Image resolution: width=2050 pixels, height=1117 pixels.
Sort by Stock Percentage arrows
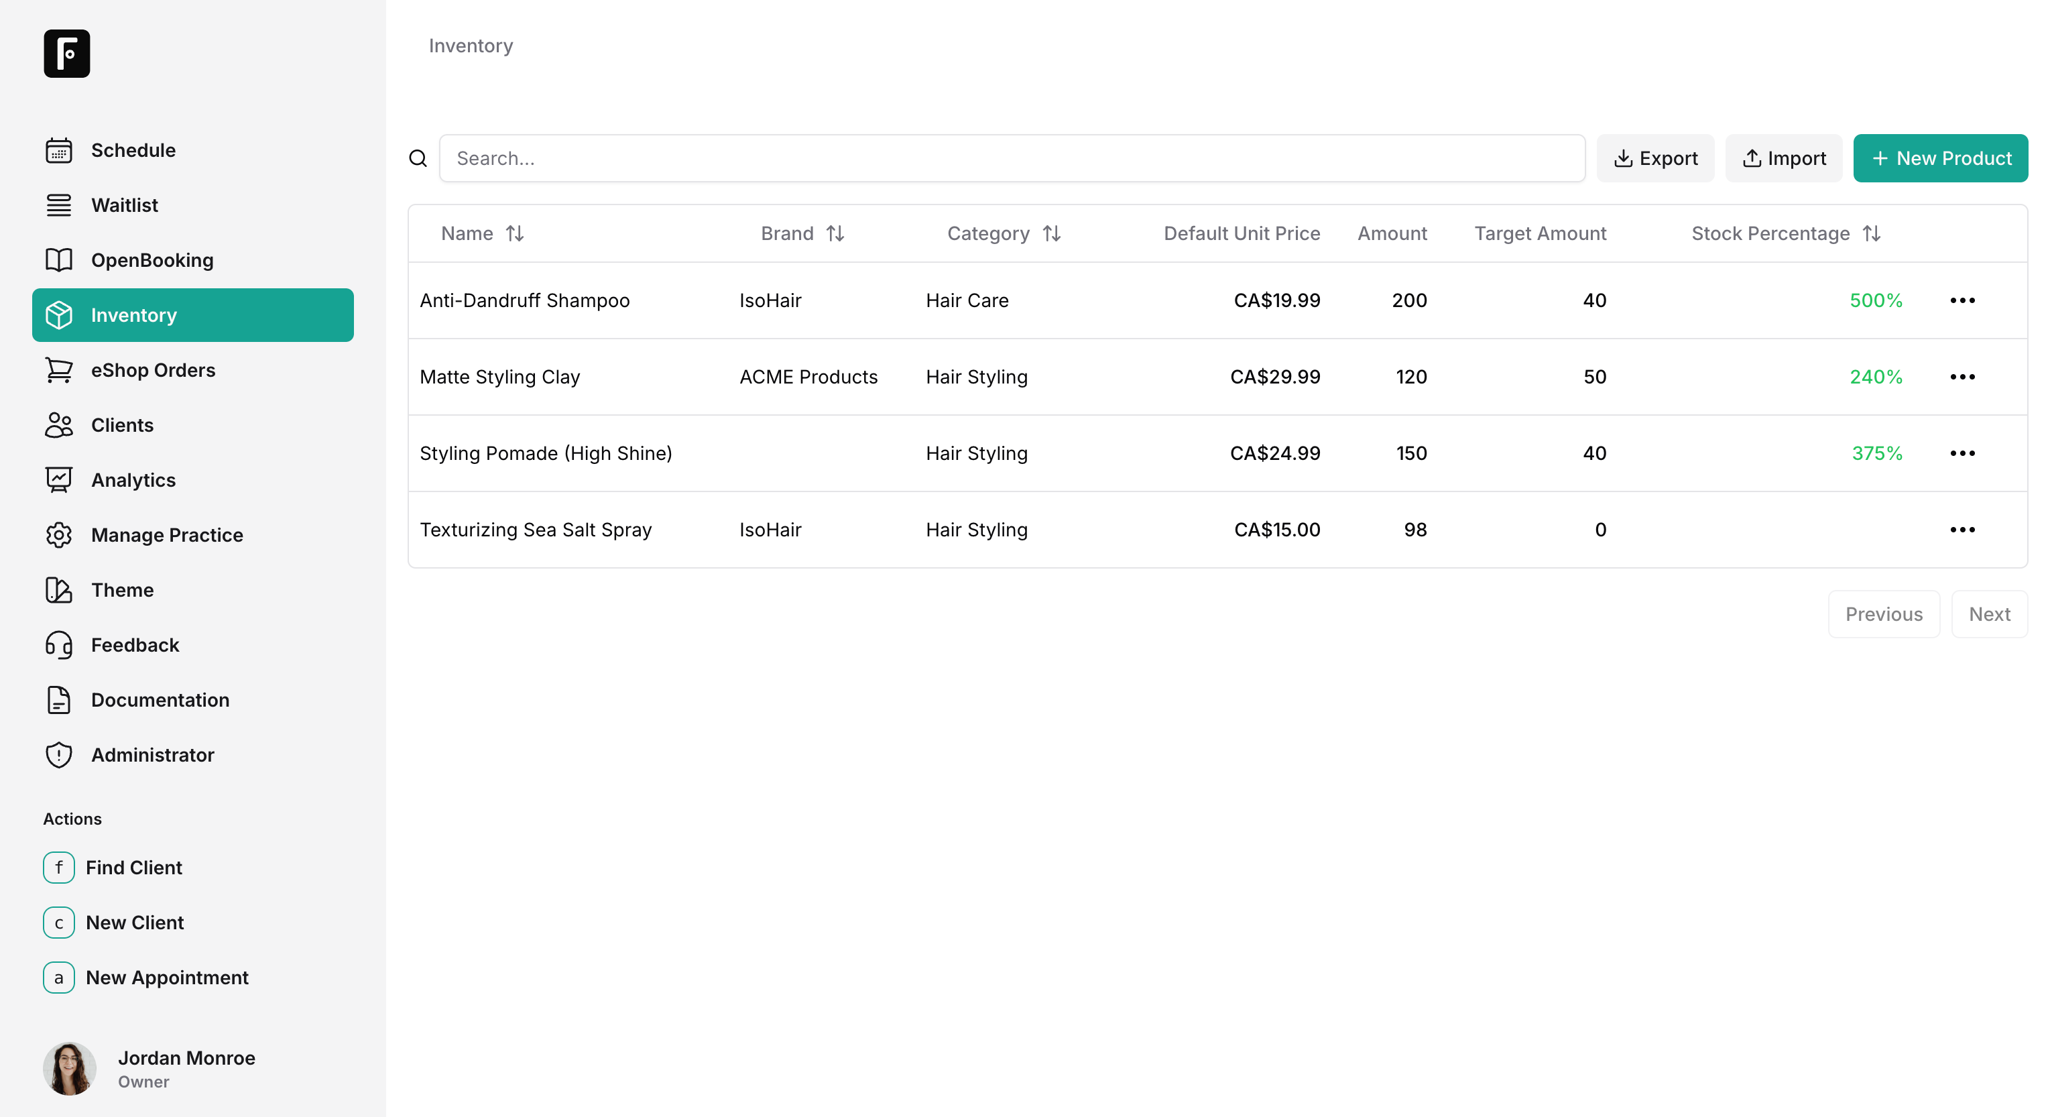(x=1872, y=233)
